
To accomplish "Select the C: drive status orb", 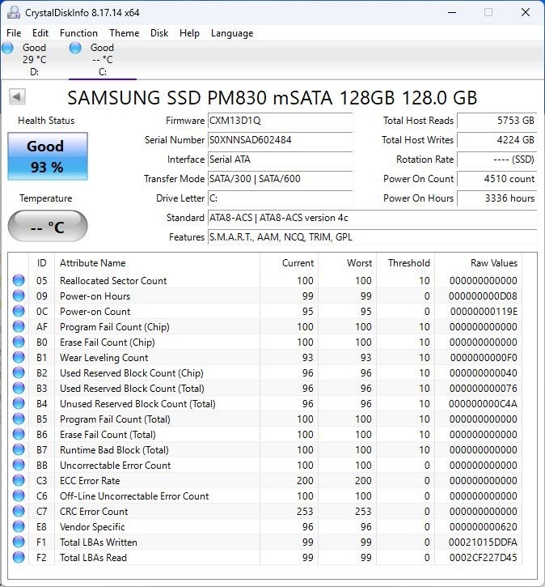I will [x=75, y=48].
